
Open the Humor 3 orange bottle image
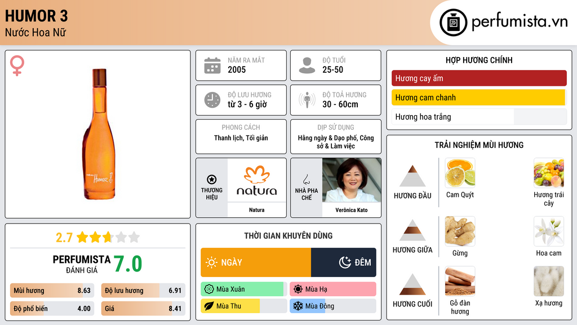click(x=99, y=134)
